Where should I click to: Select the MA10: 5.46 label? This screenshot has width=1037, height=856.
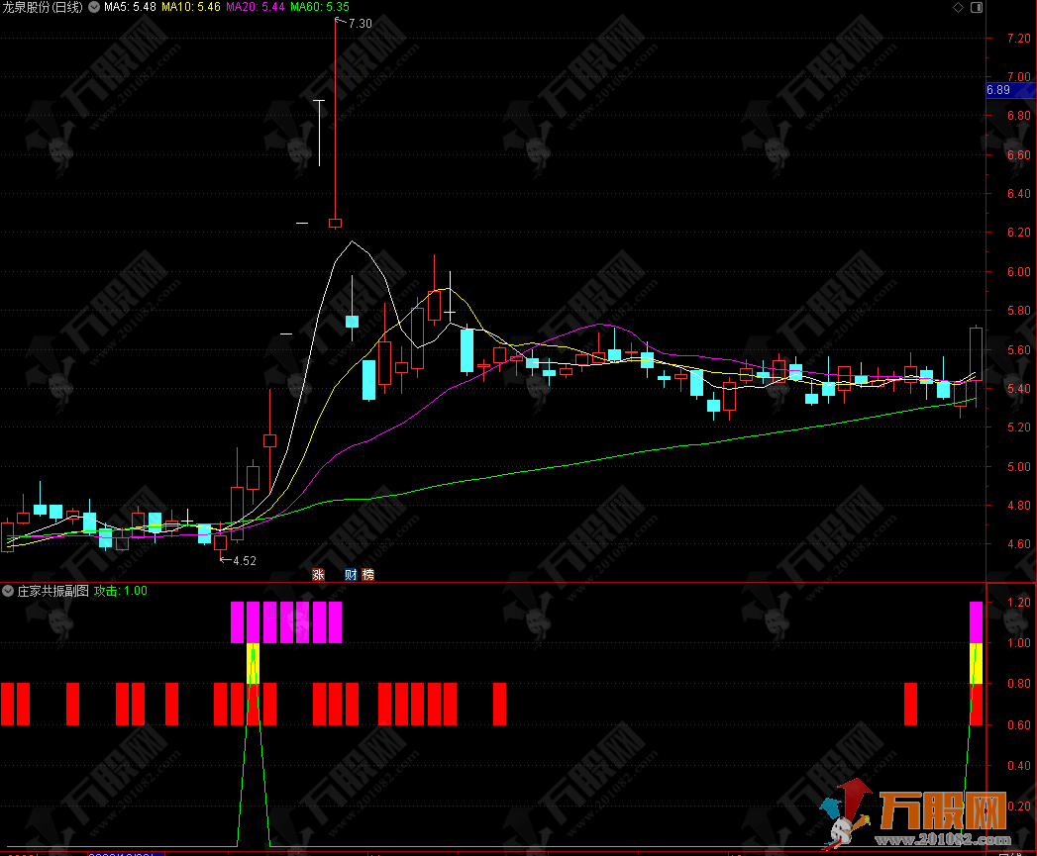point(191,7)
